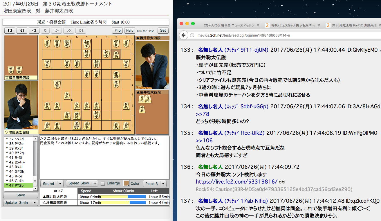The image size is (381, 221).
Task: Click the Set button above the board
Action: 163,30
